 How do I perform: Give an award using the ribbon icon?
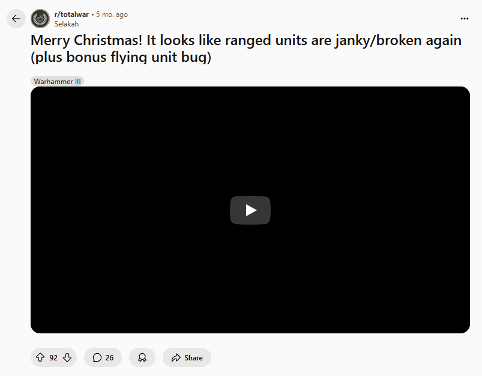142,357
